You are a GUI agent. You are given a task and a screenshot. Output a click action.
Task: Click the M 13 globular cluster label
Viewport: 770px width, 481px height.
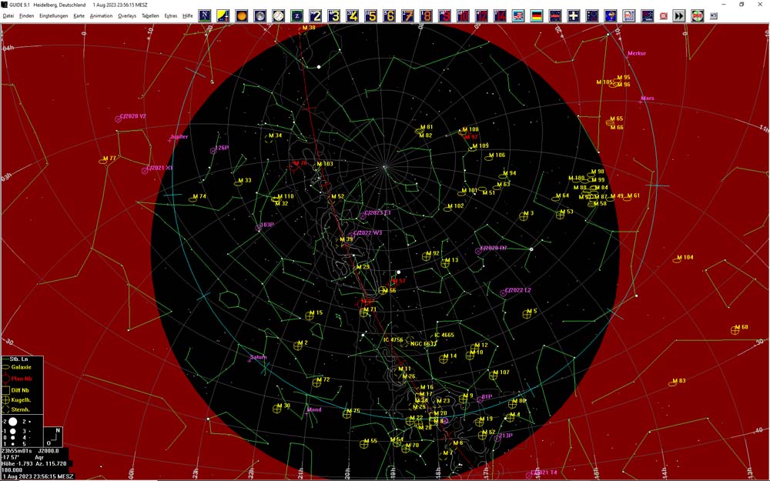coord(451,260)
